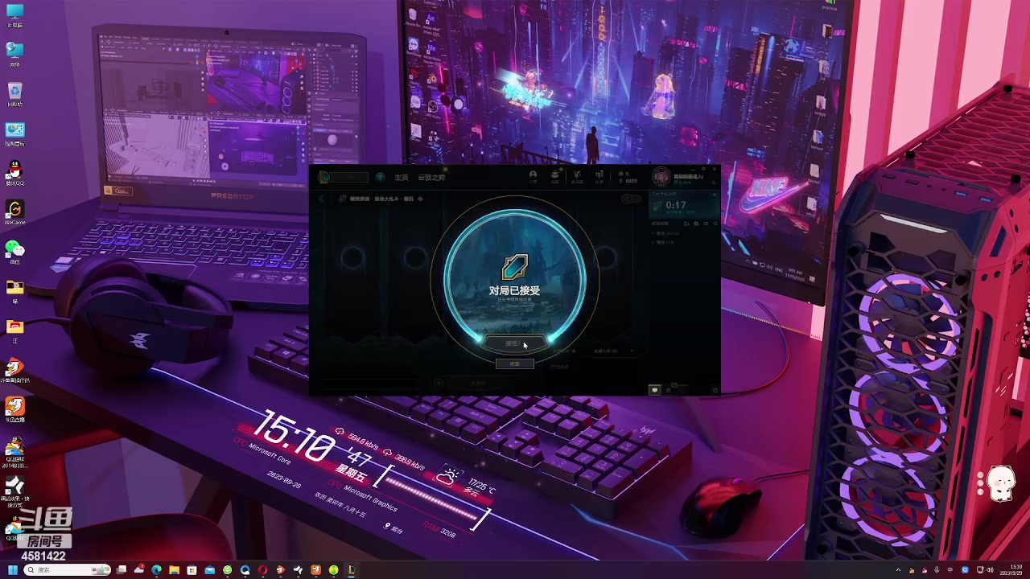Open the store icon in client top bar
This screenshot has height=579, width=1030.
[x=599, y=175]
